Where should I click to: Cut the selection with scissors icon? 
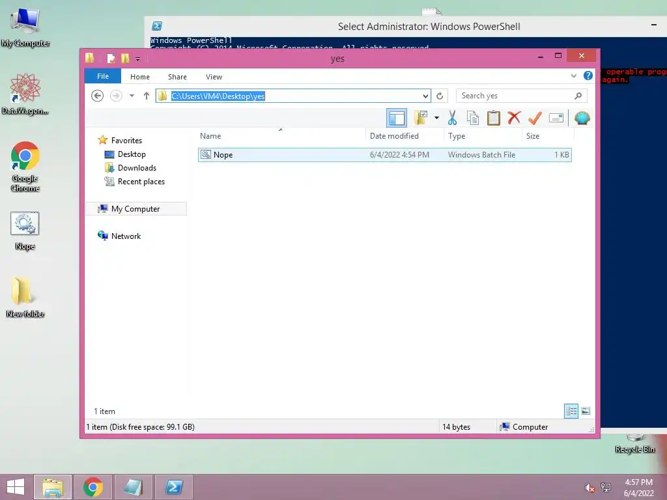(452, 118)
